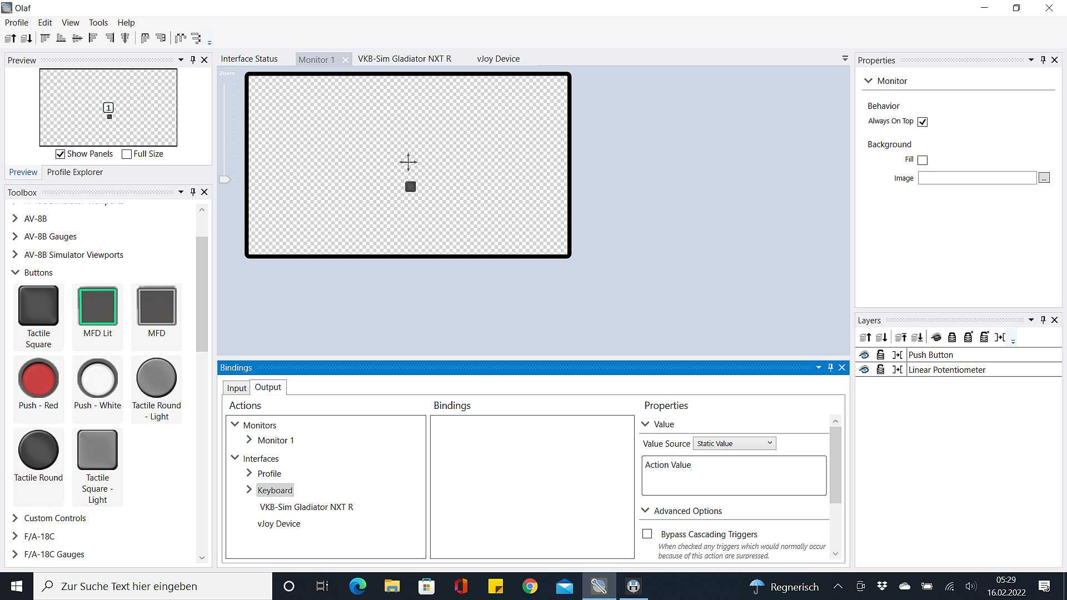Toggle lock icon on Push Button layer
This screenshot has width=1067, height=600.
(x=880, y=354)
